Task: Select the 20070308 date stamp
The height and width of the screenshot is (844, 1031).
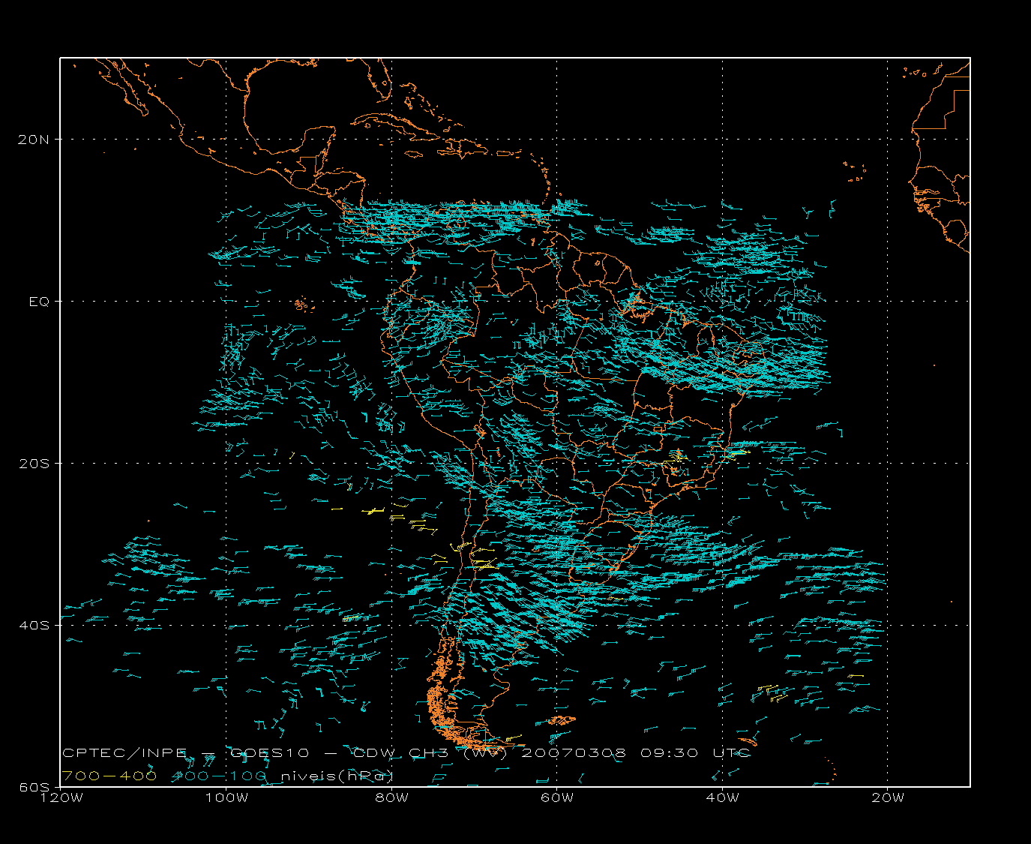Action: coord(573,753)
